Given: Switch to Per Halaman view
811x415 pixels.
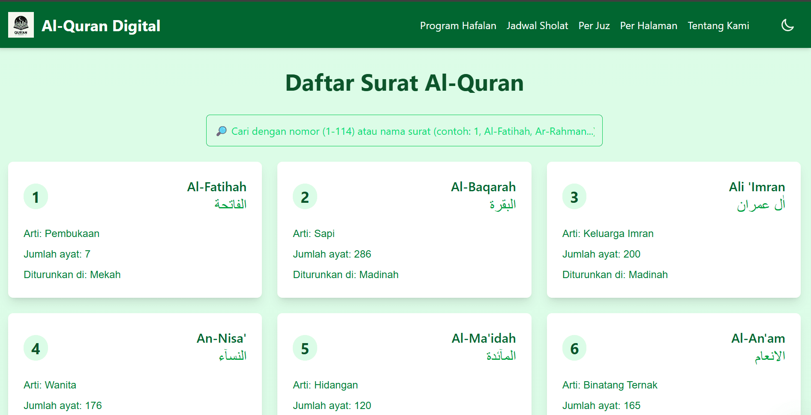Looking at the screenshot, I should [x=648, y=26].
